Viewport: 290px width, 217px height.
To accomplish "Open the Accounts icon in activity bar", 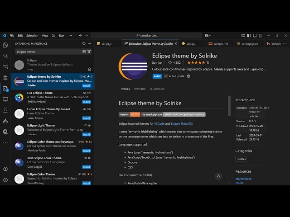I will coord(5,169).
